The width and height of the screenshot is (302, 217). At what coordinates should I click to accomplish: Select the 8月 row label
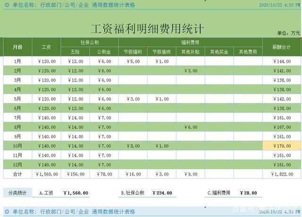17,127
